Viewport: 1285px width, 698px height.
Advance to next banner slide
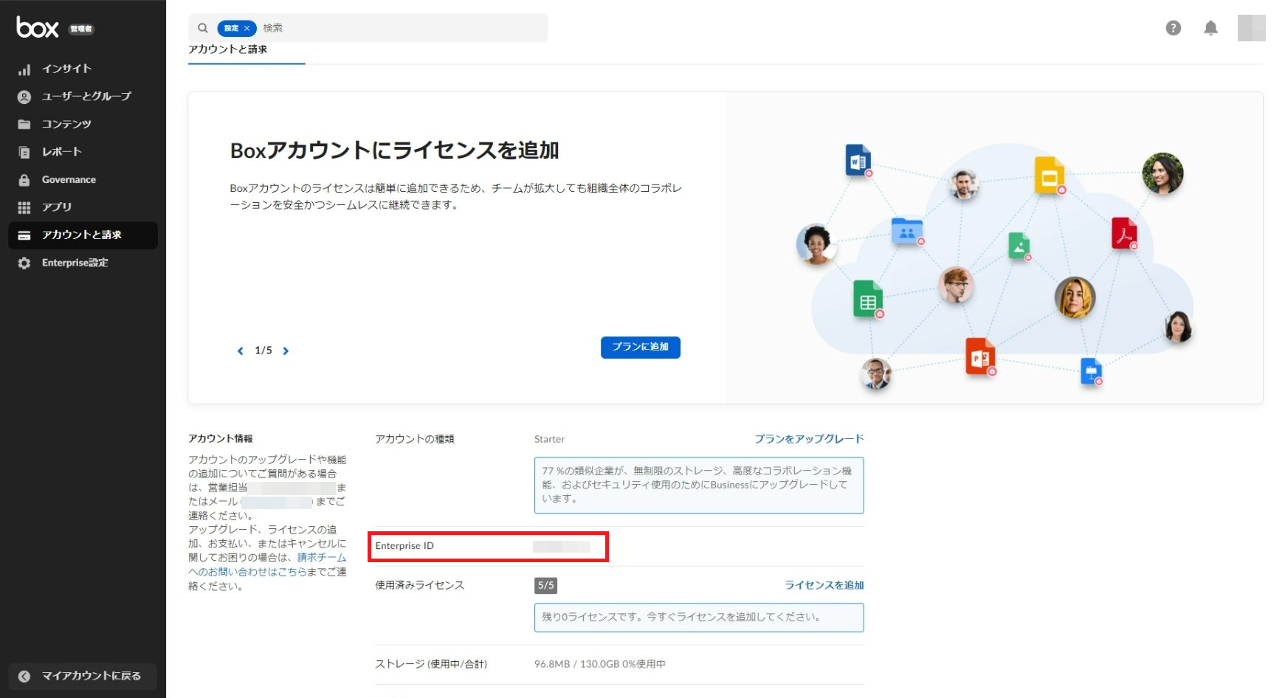(286, 351)
